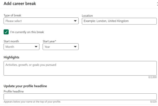
Task: Close the Add career break dialog
Action: pos(157,4)
